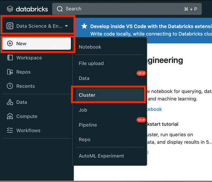
Task: Click the D persona badge icon
Action: [x=10, y=26]
